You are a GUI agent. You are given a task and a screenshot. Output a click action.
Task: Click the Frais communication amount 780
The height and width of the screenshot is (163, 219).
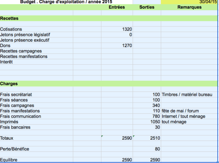[x=156, y=116]
